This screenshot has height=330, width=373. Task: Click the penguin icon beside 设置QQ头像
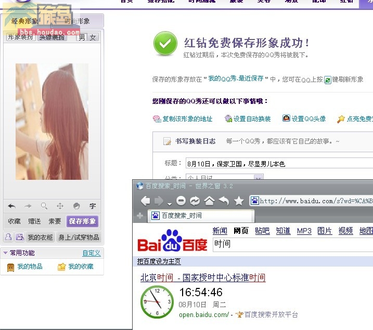tap(286, 118)
